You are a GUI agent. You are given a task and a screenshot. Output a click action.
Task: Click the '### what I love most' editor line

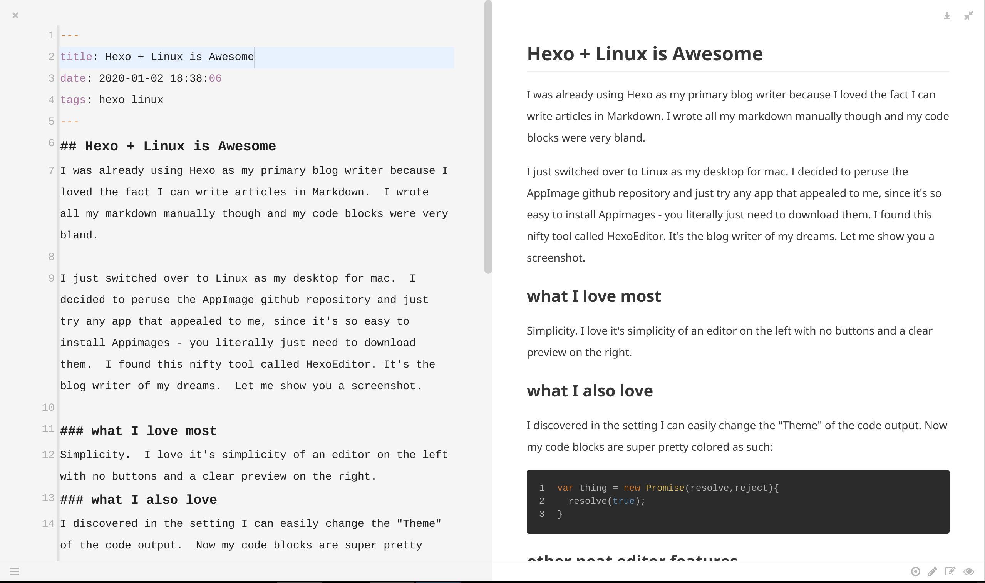[138, 431]
